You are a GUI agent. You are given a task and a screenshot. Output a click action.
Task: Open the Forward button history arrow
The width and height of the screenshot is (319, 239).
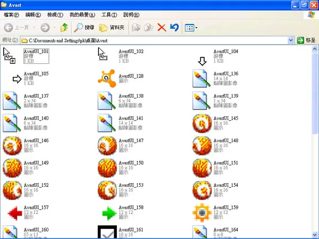(54, 28)
